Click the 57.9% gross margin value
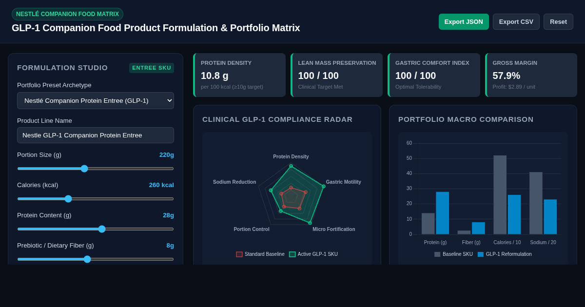The height and width of the screenshot is (307, 585). pos(507,76)
